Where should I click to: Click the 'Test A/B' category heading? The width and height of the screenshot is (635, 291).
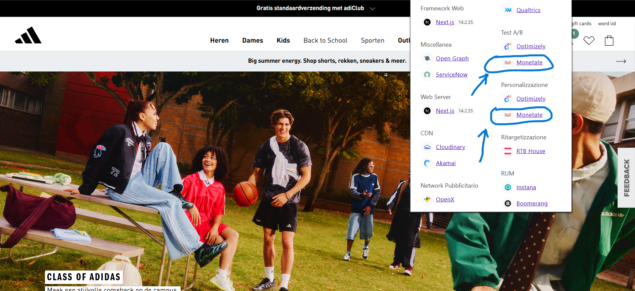tap(512, 33)
